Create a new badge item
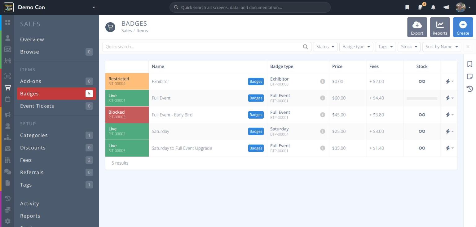Screen dimensions: 476x227 [463, 27]
